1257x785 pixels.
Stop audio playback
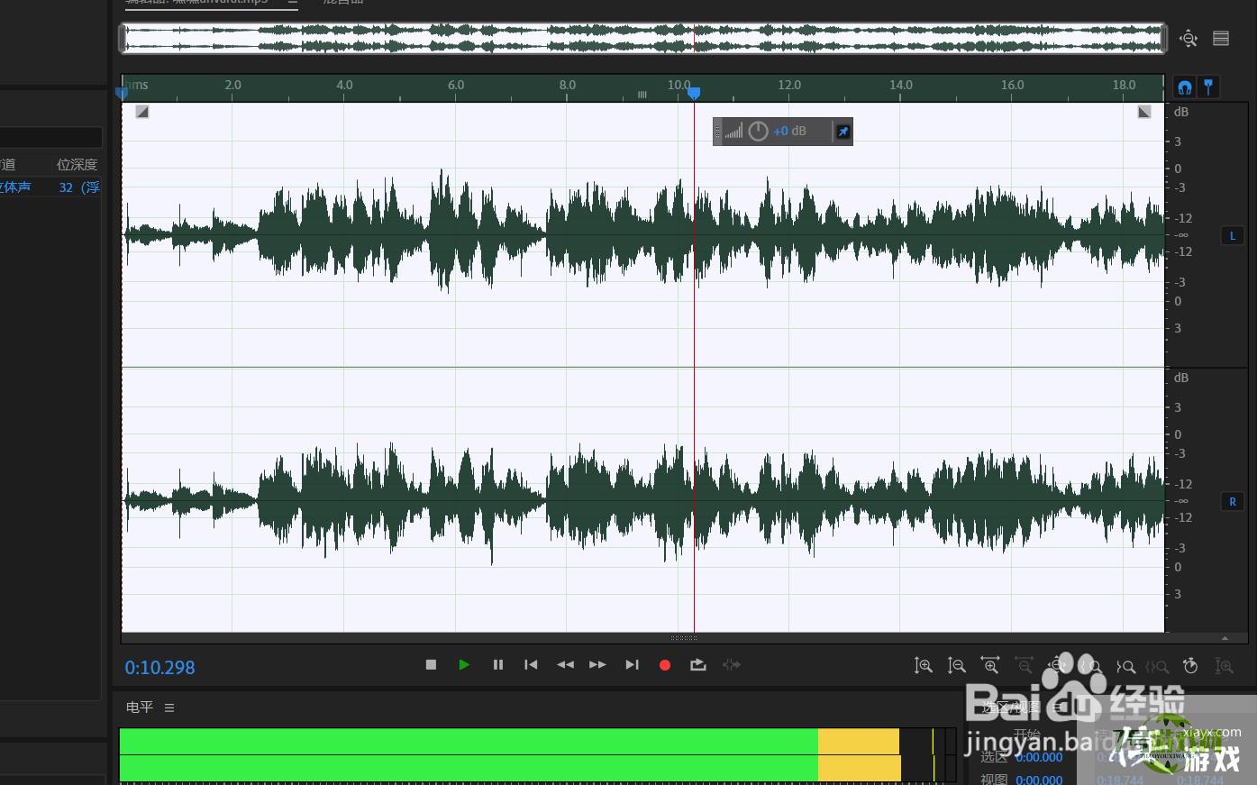click(x=431, y=665)
